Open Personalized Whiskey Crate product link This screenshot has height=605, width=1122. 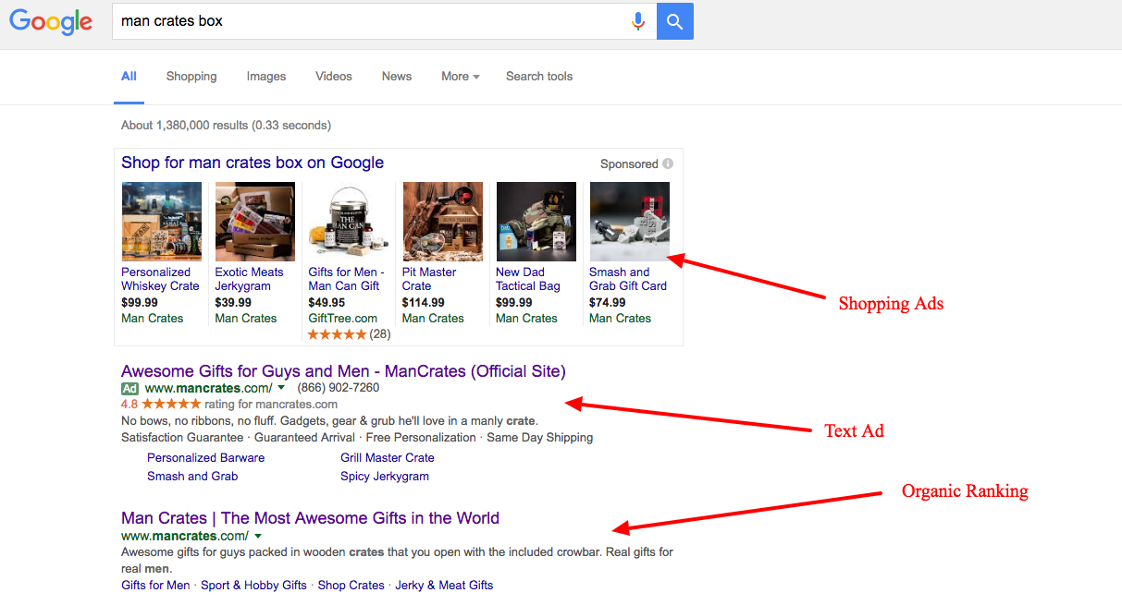(160, 279)
